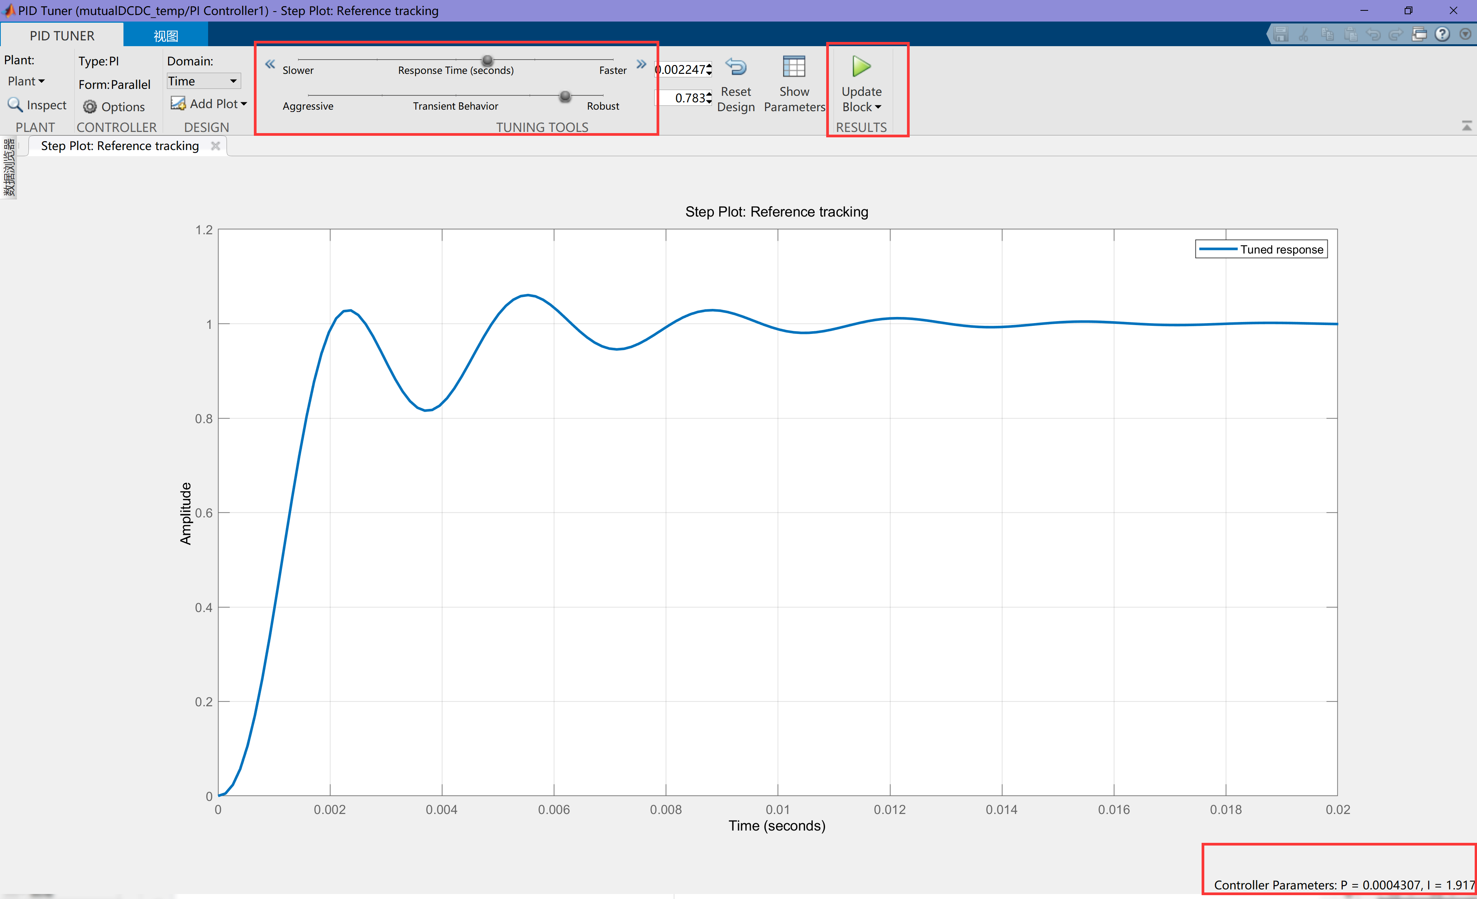Viewport: 1477px width, 899px height.
Task: Click the Update Block play icon
Action: (861, 67)
